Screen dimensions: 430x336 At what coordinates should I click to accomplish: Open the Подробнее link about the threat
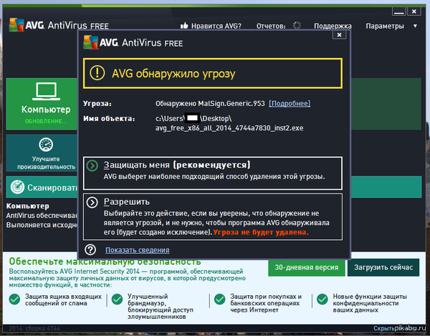290,104
